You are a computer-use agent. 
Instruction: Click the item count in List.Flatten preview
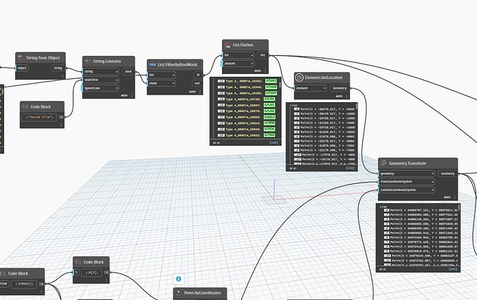tap(274, 142)
